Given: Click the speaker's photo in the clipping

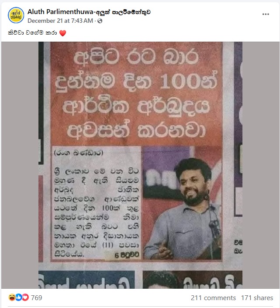Looking at the screenshot, I should 183,203.
